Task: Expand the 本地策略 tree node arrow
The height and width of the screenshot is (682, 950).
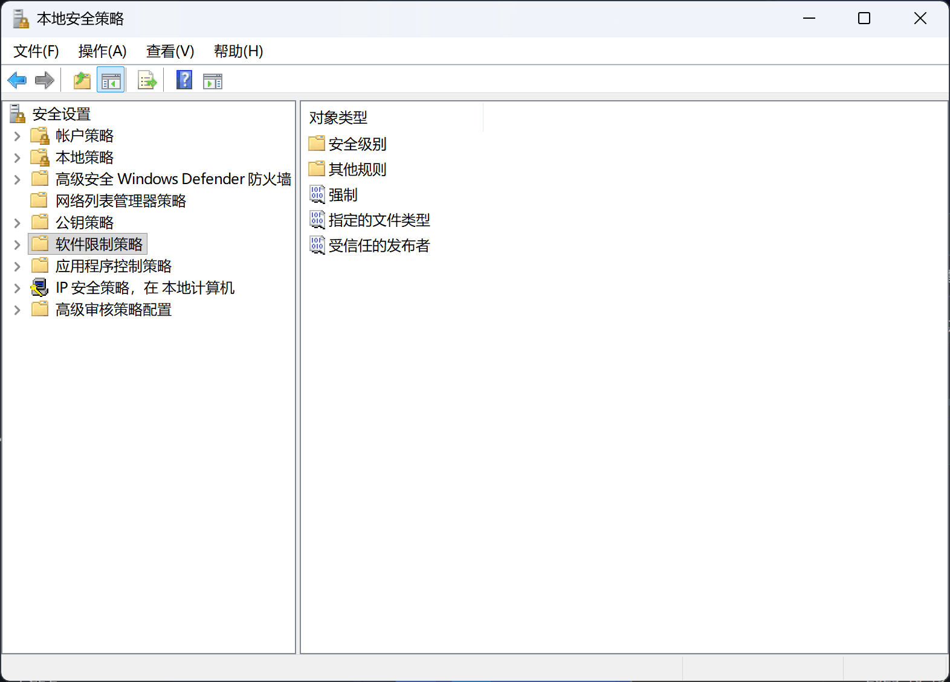Action: pos(18,158)
